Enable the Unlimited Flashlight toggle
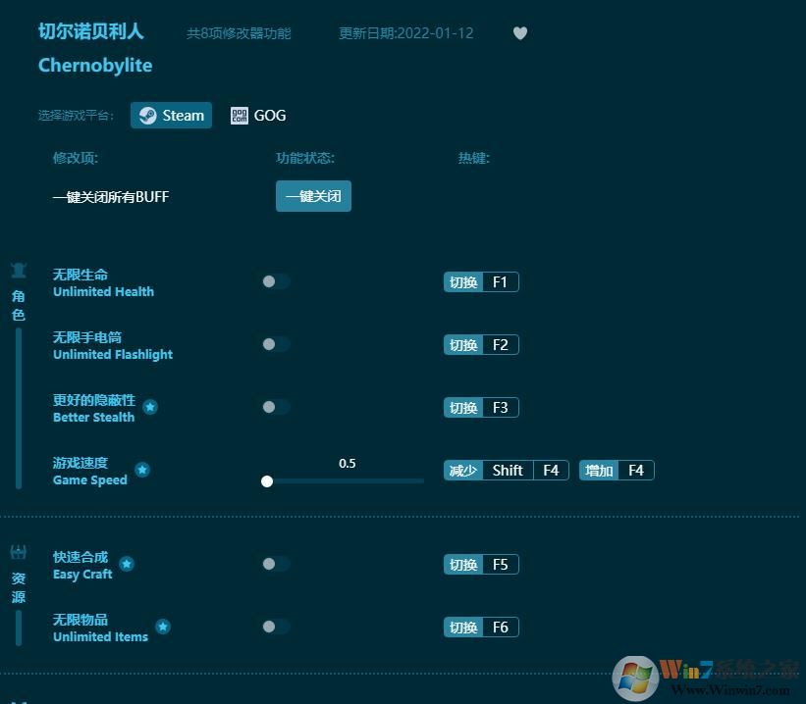 [275, 344]
